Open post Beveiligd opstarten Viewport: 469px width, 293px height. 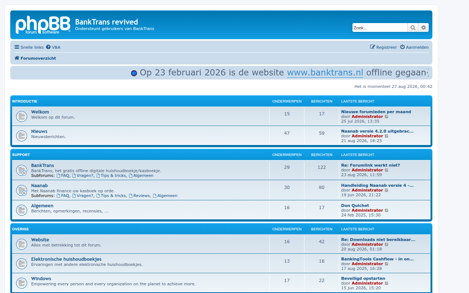pos(363,278)
